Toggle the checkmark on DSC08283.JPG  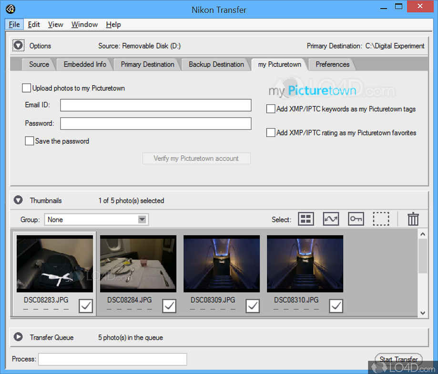click(86, 306)
